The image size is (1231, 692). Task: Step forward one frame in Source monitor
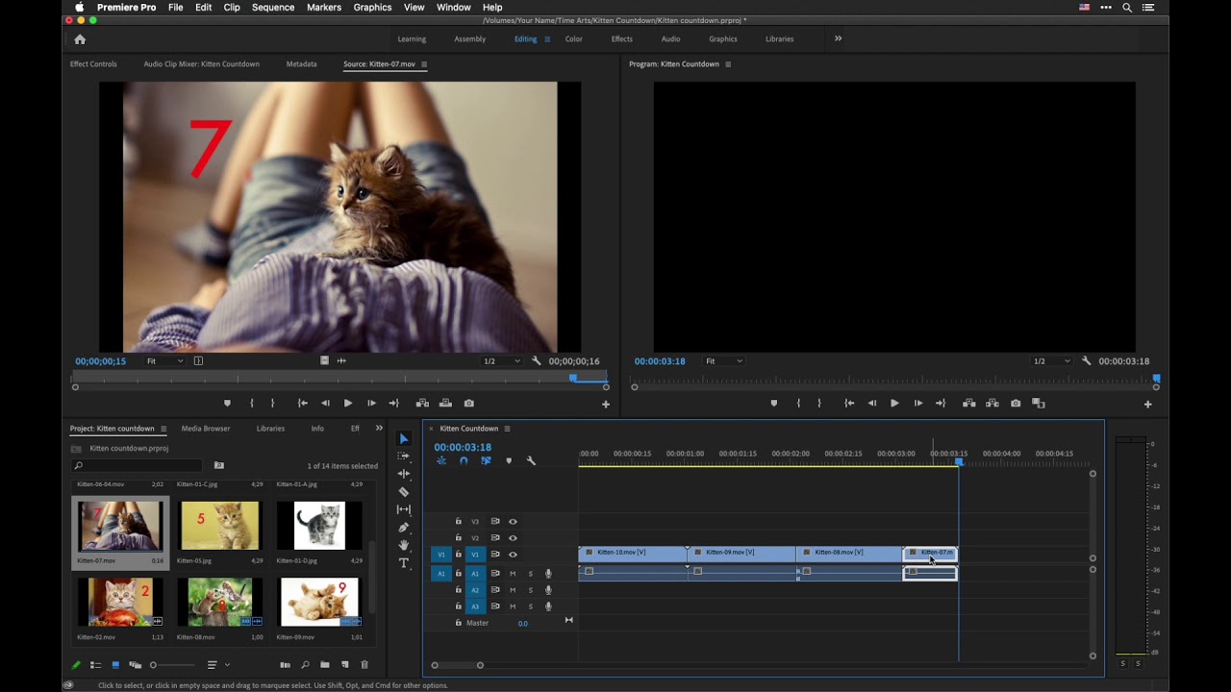coord(371,403)
